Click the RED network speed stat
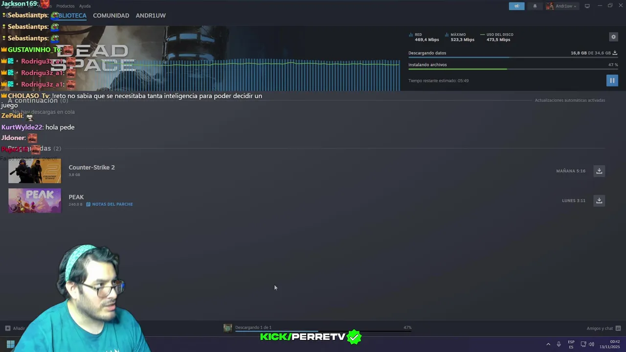Viewport: 626px width, 352px height. pos(424,37)
